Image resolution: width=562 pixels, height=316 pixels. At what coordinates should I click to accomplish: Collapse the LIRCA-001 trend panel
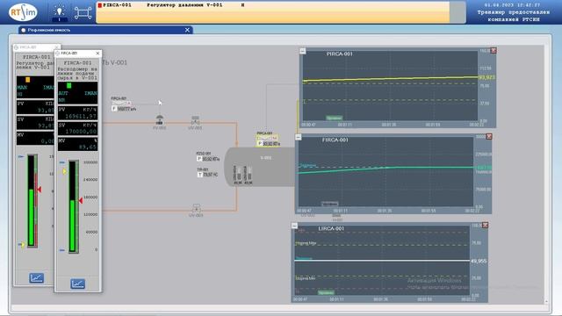click(x=294, y=226)
